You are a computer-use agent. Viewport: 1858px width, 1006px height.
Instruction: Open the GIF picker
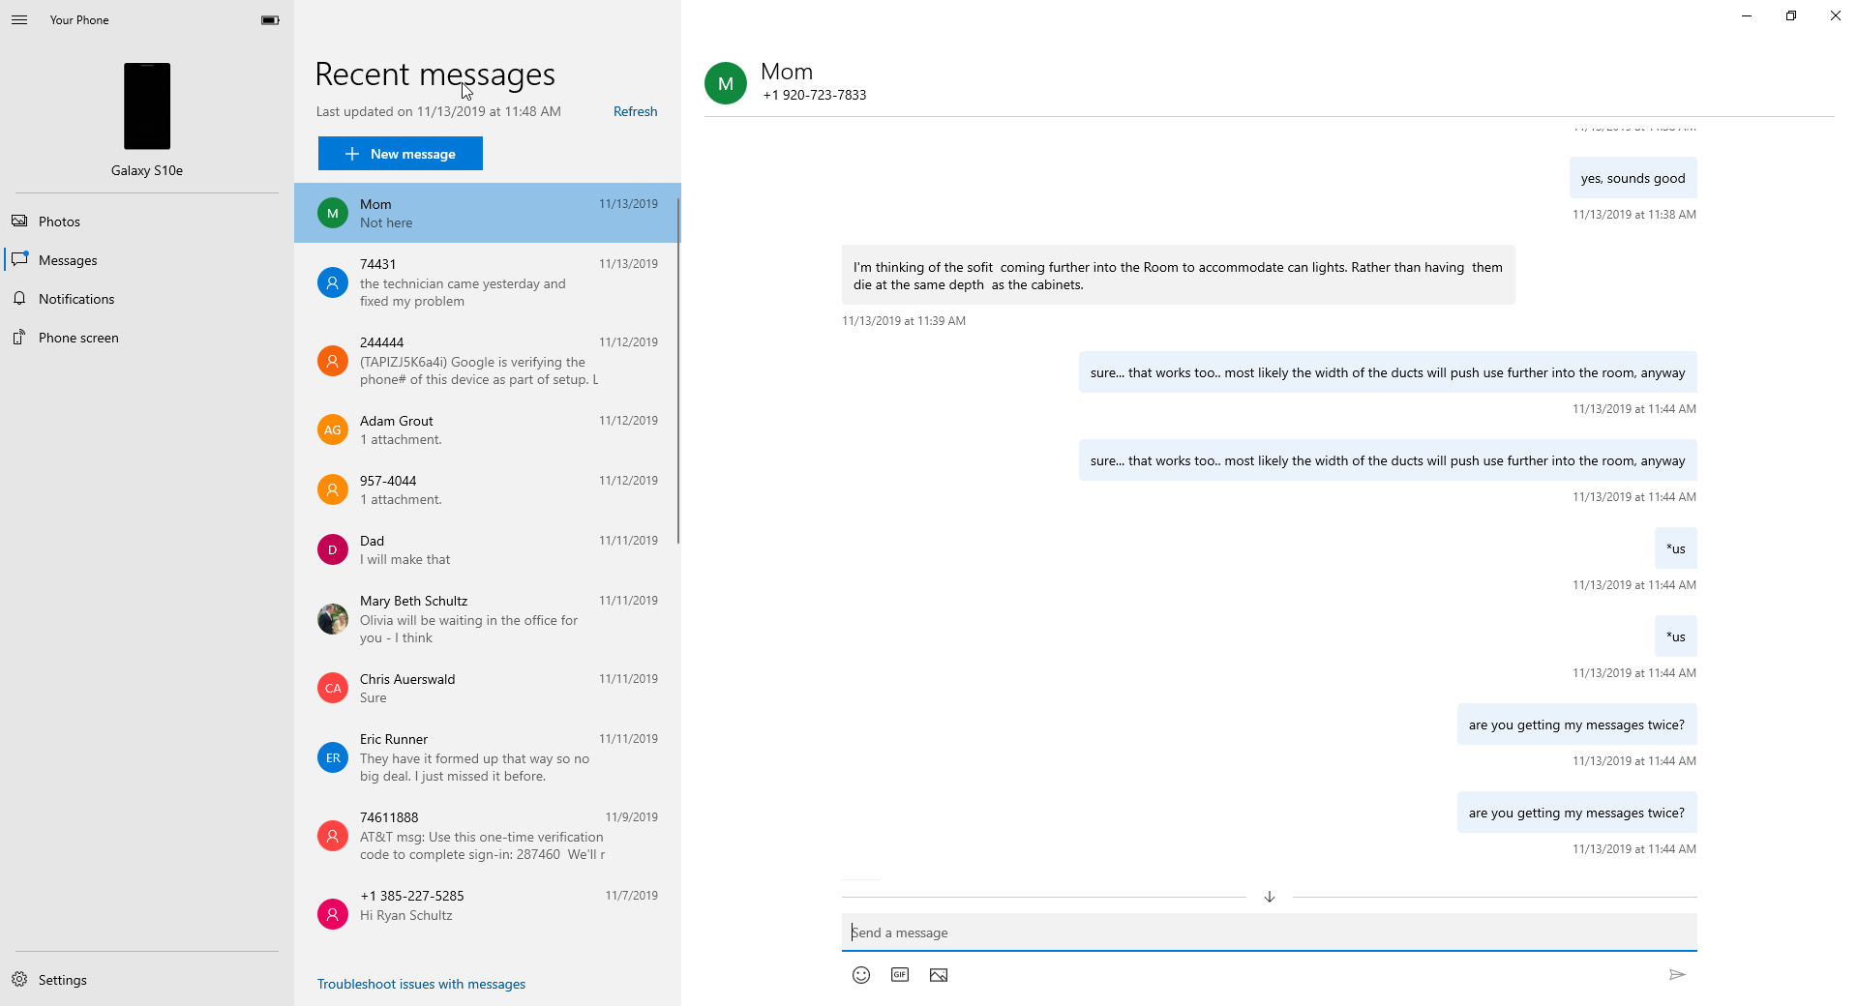(900, 975)
